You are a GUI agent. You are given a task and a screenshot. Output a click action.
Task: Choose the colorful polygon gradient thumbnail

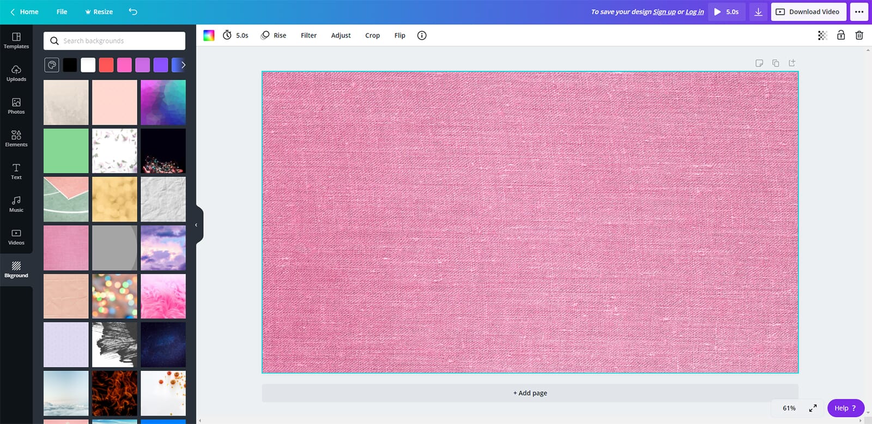pyautogui.click(x=163, y=102)
